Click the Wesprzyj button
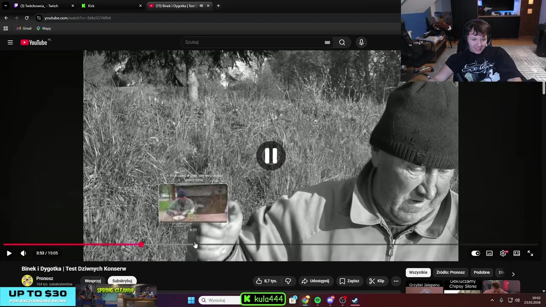 pyautogui.click(x=93, y=281)
